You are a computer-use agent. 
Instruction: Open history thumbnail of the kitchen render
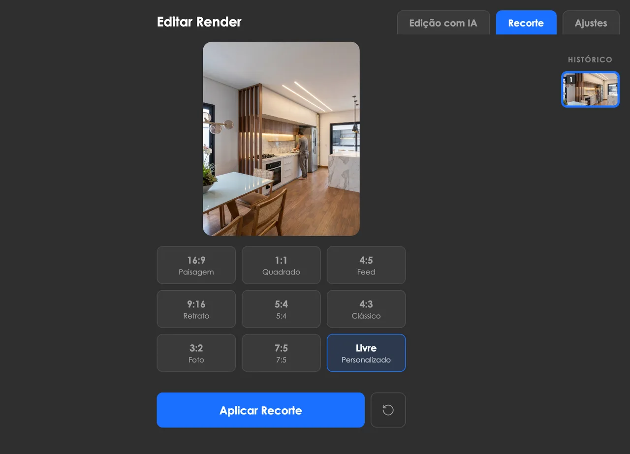click(x=590, y=90)
